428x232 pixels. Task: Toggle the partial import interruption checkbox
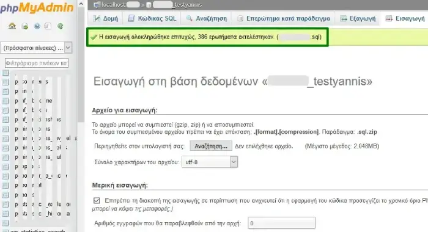[97, 200]
